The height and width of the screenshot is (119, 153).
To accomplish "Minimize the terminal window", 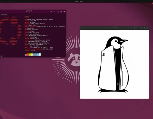I will tap(58, 12).
